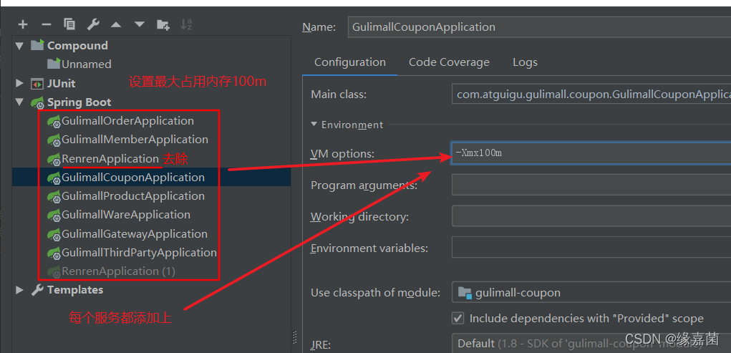Move configuration down with down arrow
The height and width of the screenshot is (353, 731).
click(x=140, y=25)
